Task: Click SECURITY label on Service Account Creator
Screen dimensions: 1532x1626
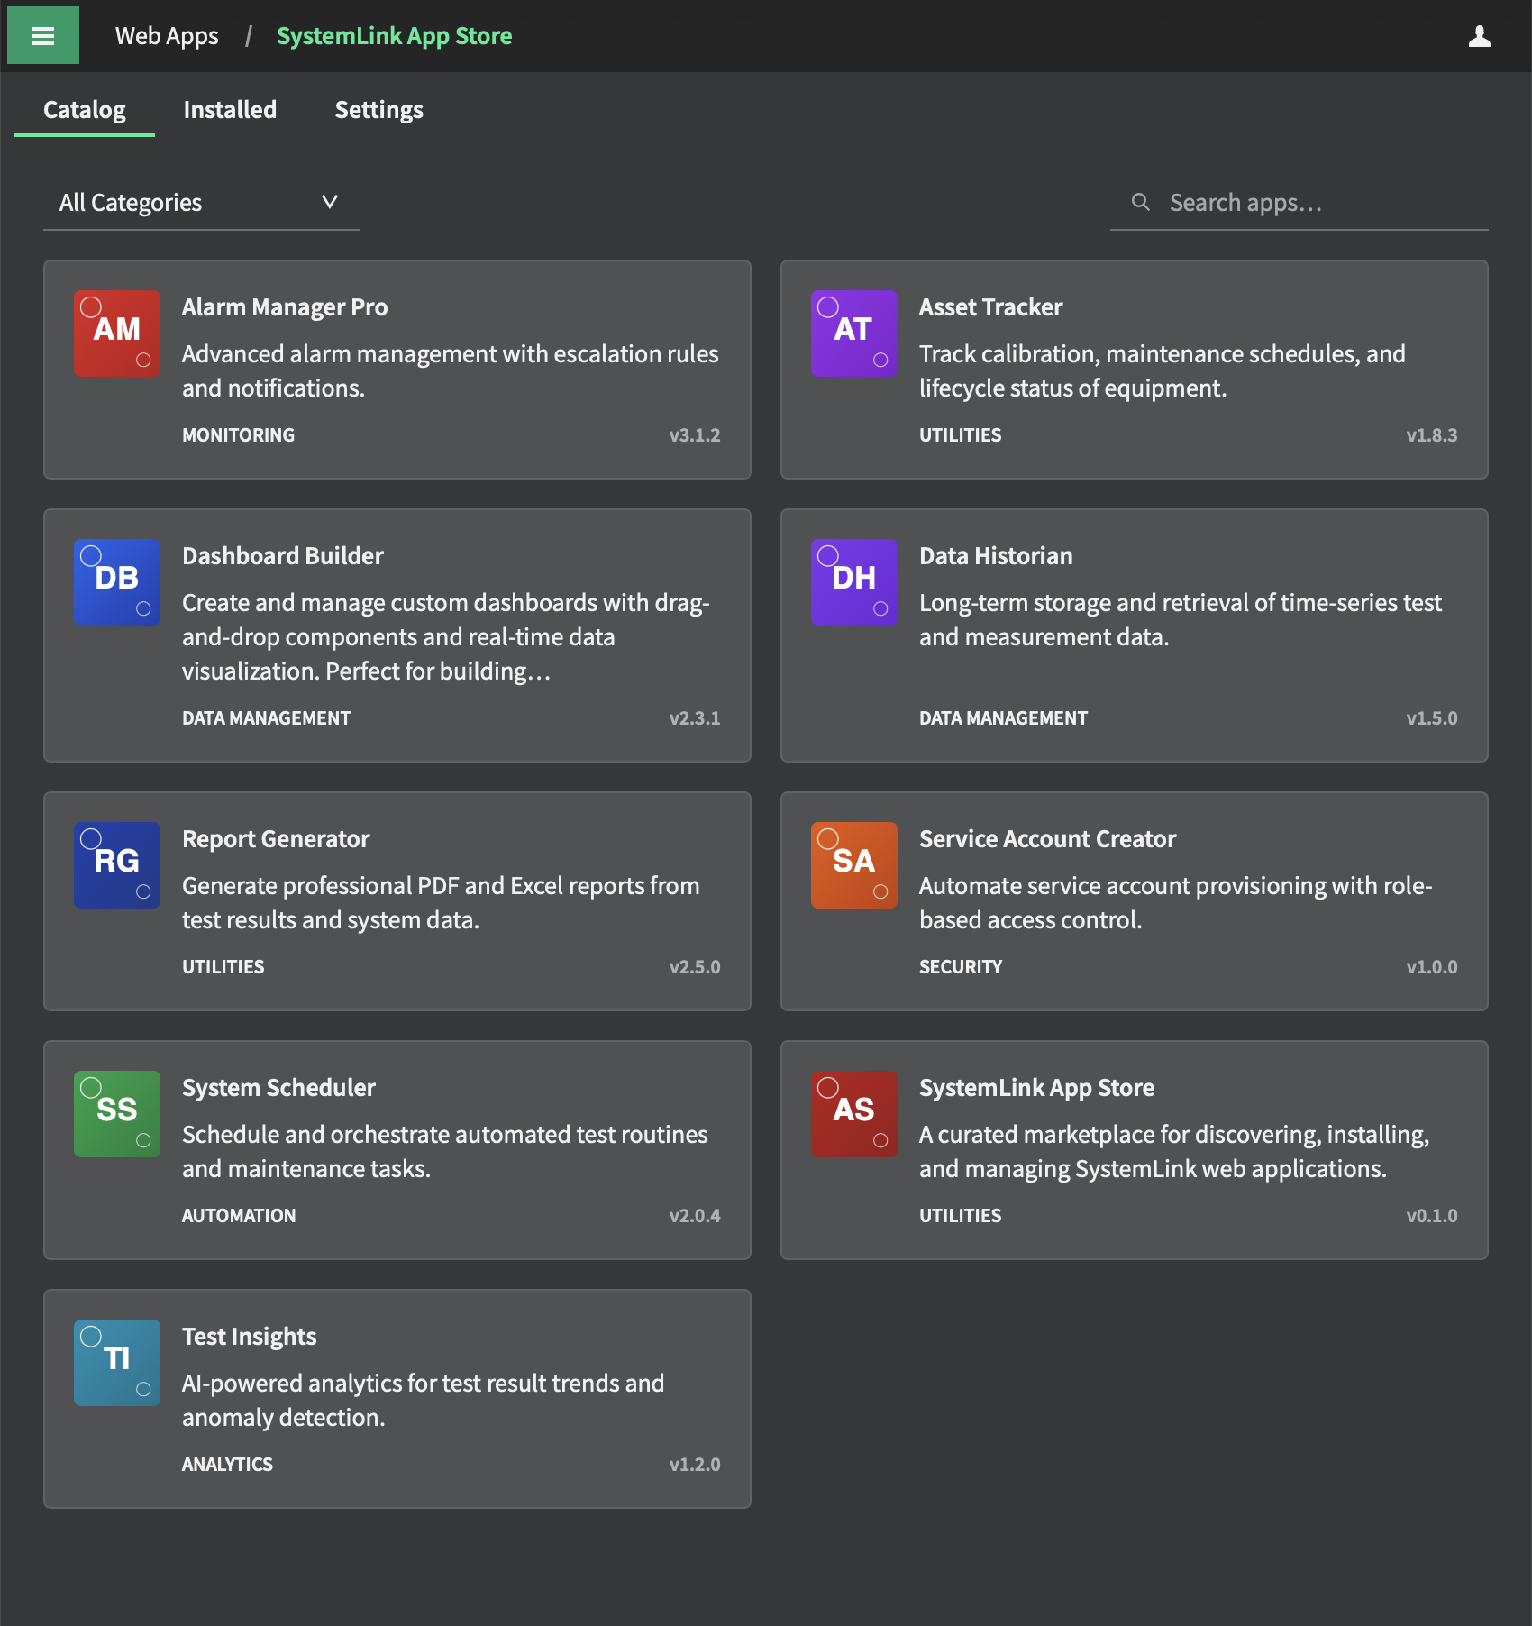Action: click(x=961, y=967)
